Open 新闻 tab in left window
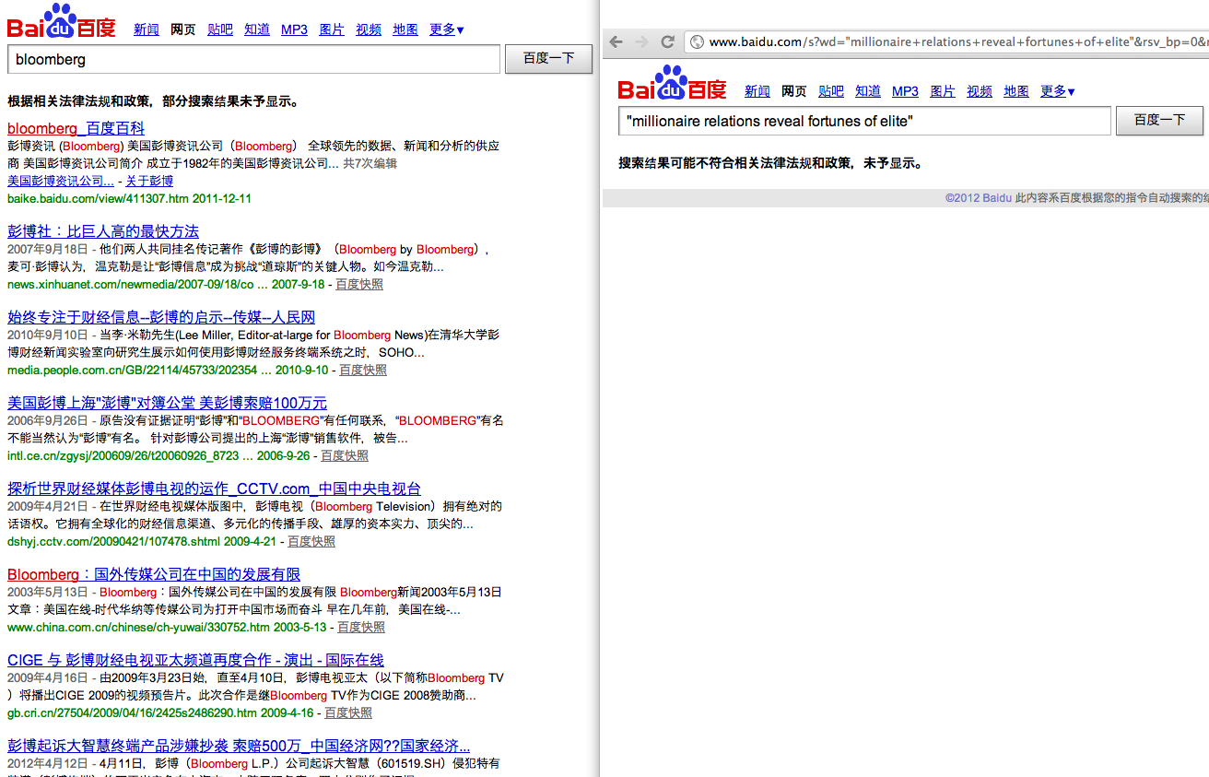Image resolution: width=1209 pixels, height=777 pixels. tap(147, 29)
